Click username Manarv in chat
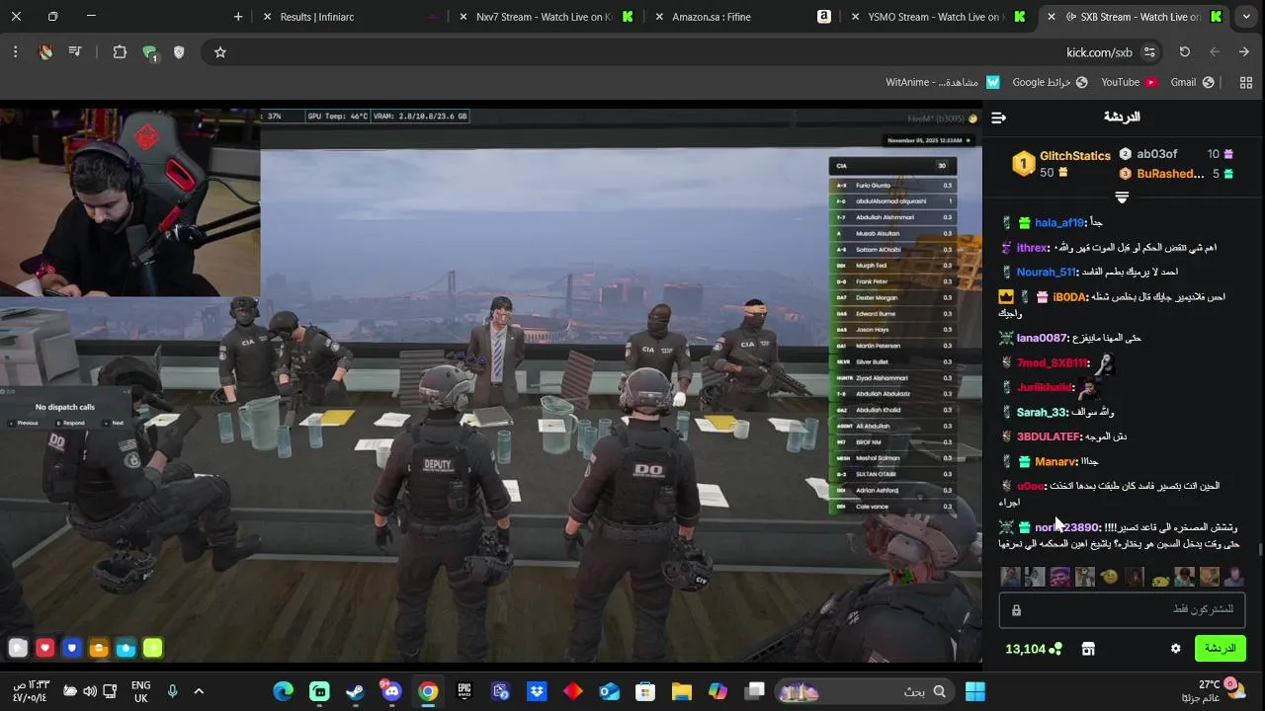Viewport: 1265px width, 711px height. point(1055,462)
